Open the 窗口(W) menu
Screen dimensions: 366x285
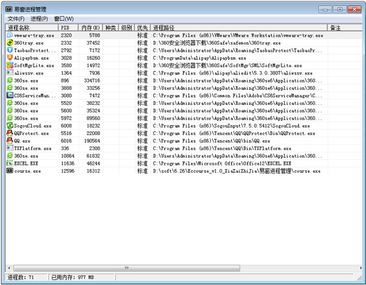[63, 19]
